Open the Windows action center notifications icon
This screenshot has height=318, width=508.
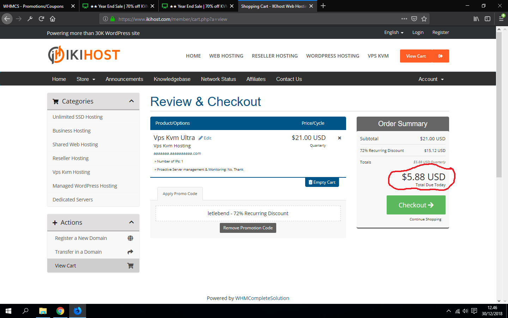pyautogui.click(x=474, y=311)
